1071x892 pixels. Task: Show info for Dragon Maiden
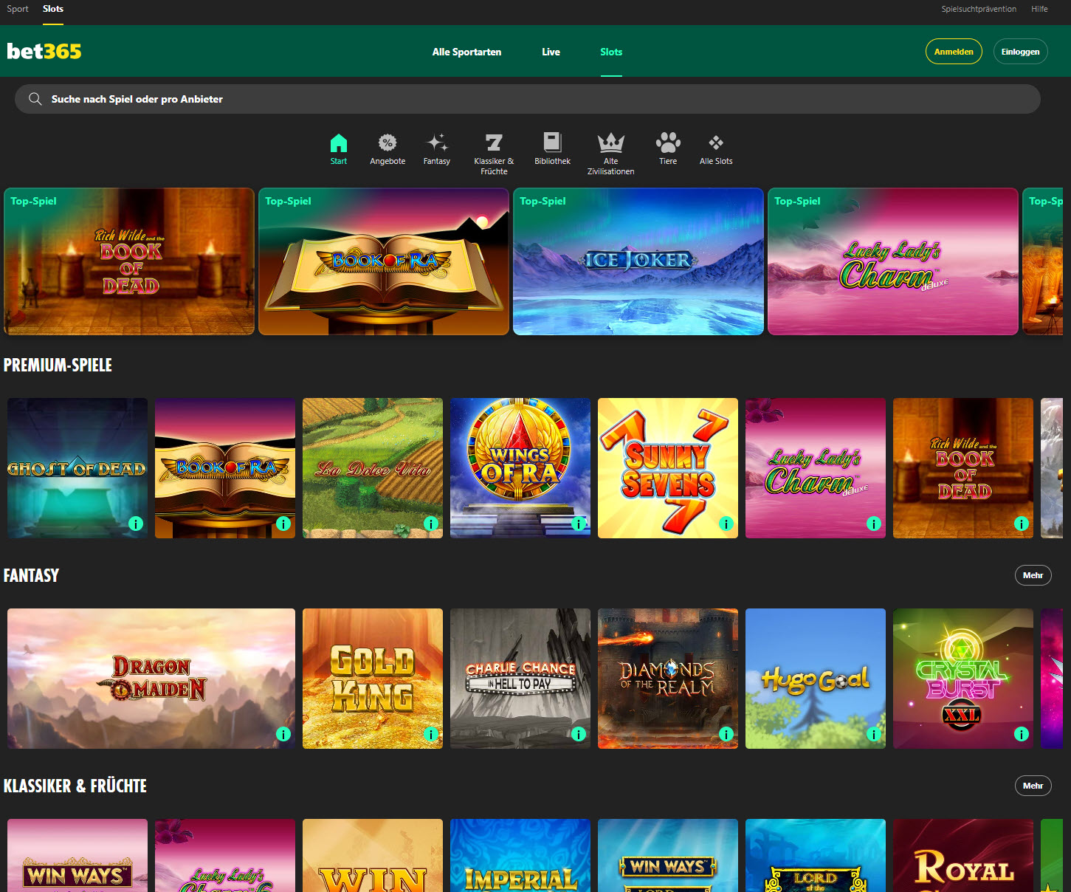point(283,734)
